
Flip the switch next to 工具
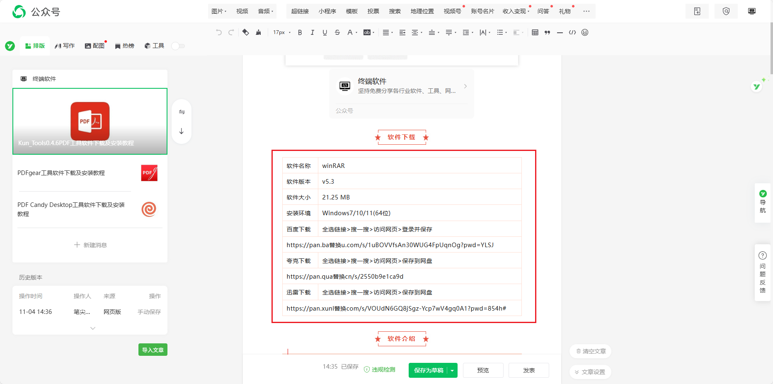(x=178, y=46)
